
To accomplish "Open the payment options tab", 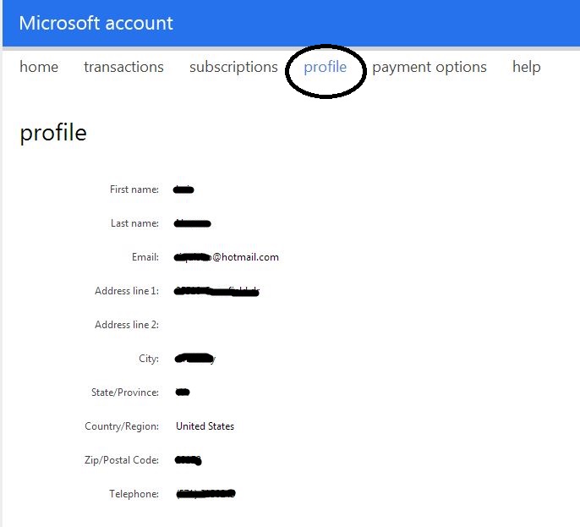I will coord(430,68).
